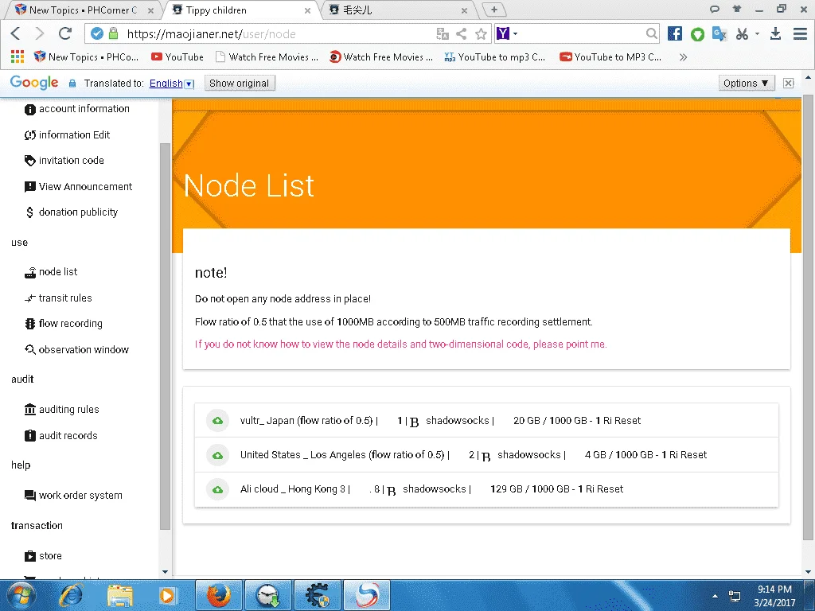Open invitation code page

pyautogui.click(x=64, y=161)
